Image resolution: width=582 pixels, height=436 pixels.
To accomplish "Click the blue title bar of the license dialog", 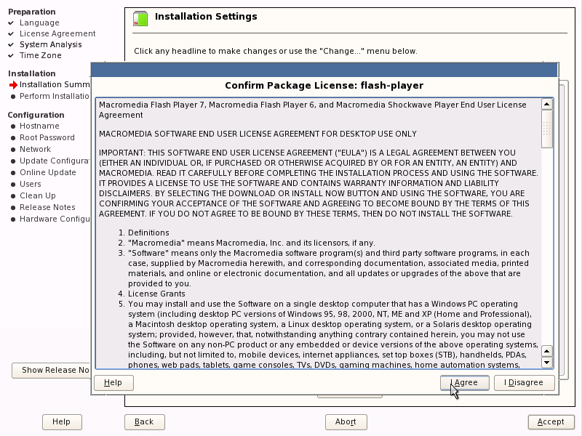I will [x=324, y=70].
